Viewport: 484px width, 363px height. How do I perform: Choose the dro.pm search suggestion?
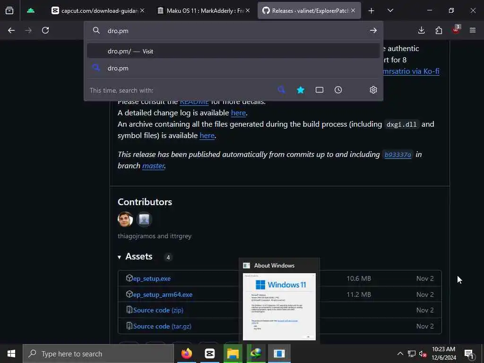click(233, 68)
